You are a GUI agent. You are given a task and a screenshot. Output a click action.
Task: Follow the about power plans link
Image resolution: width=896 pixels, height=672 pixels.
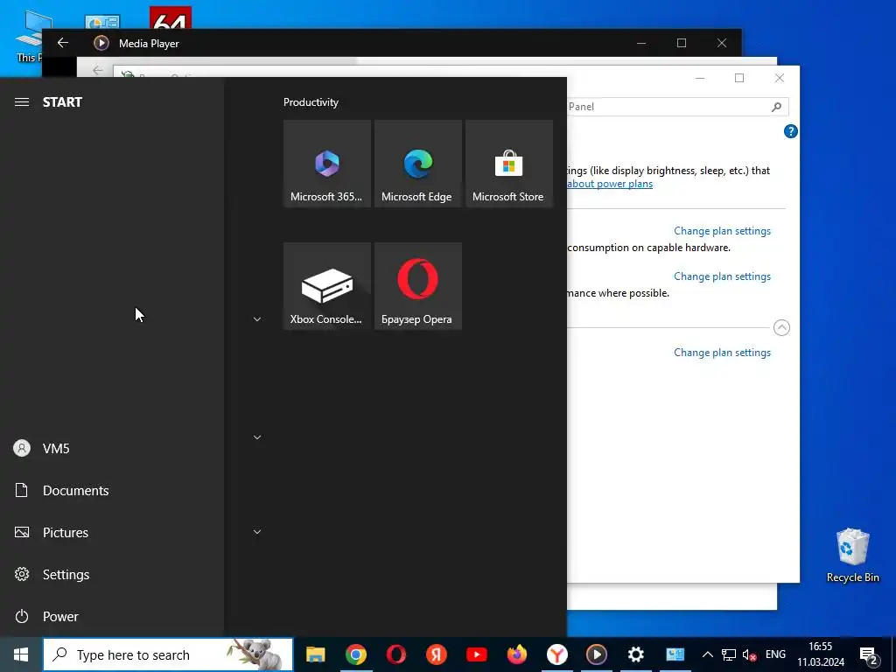point(610,184)
